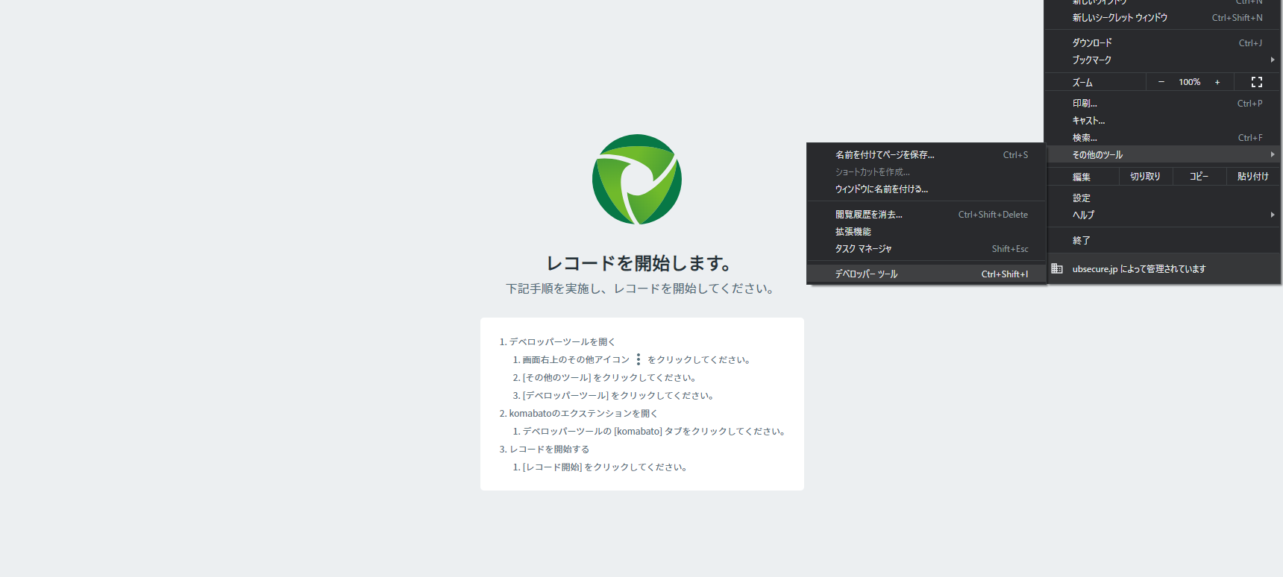Increase zoom with the plus button

point(1217,82)
